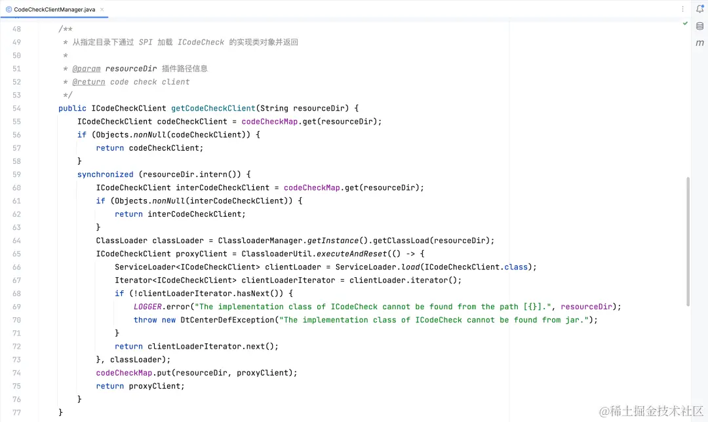This screenshot has width=708, height=422.
Task: Click 'Objects.nonNull(codeCheckClient)' on line 56
Action: [x=171, y=134]
